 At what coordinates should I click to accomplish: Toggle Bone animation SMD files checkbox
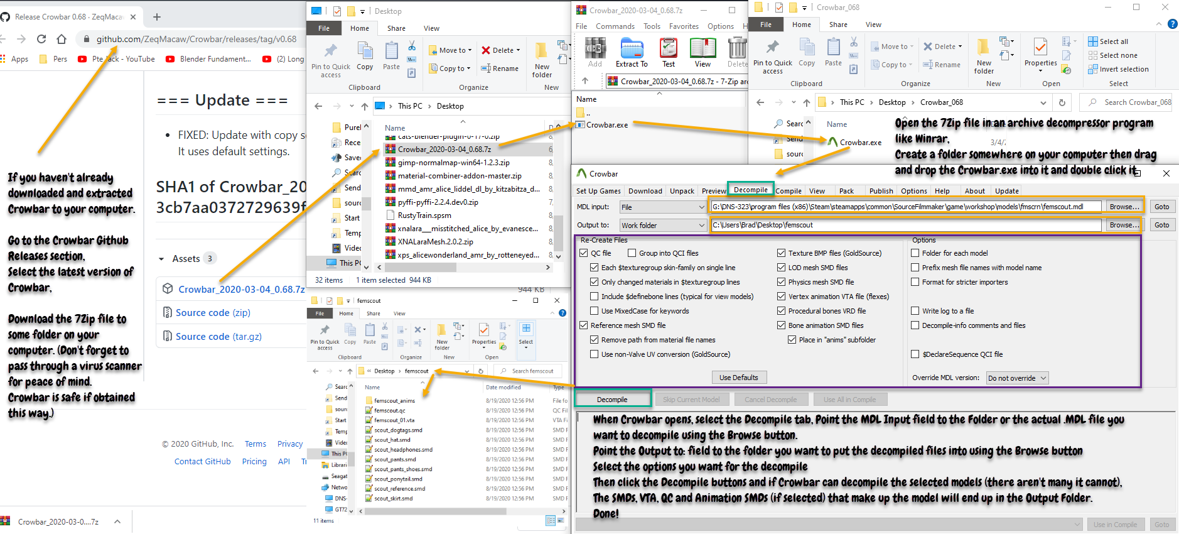[782, 325]
